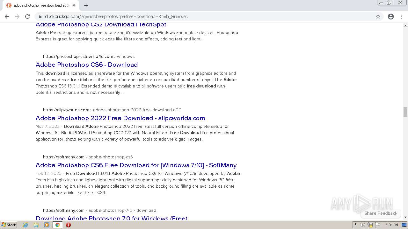
Task: Open the Chrome three-dot menu
Action: 401,17
